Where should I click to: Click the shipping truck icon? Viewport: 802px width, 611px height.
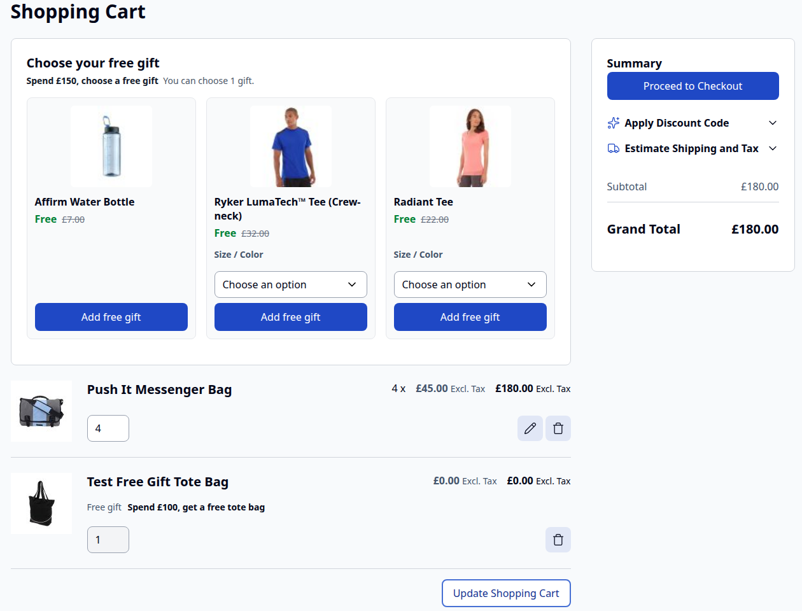614,148
